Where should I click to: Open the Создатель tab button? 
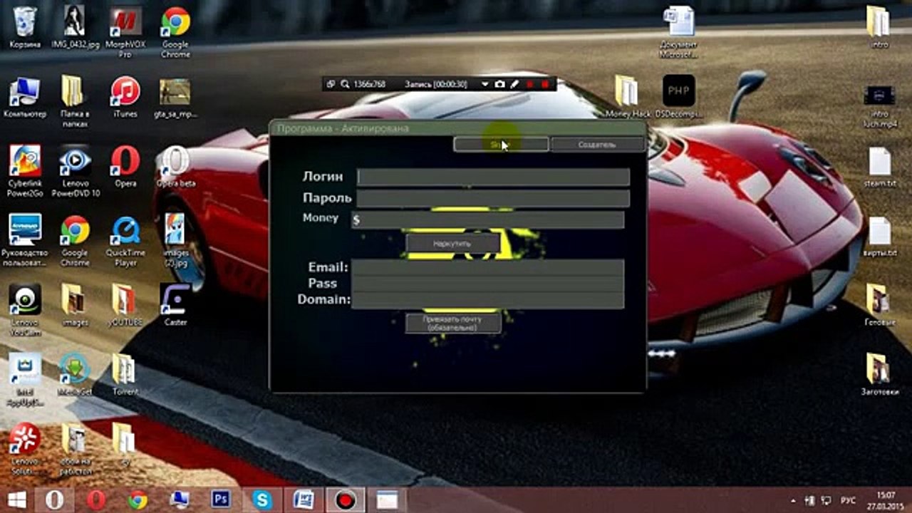pyautogui.click(x=597, y=145)
